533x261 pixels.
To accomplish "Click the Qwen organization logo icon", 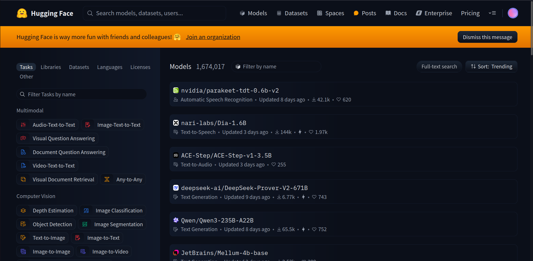I will 176,220.
